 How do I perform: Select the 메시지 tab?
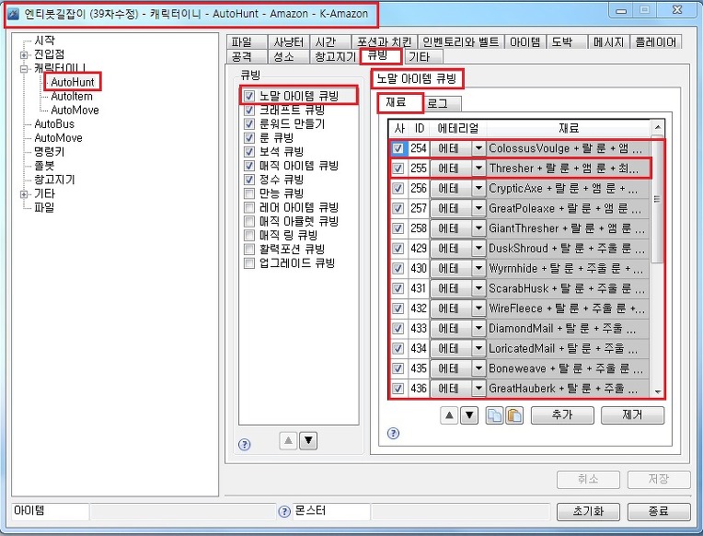pos(608,42)
